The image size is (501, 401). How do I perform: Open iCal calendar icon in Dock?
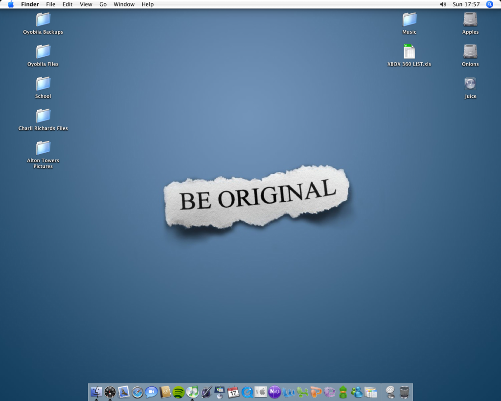point(233,392)
